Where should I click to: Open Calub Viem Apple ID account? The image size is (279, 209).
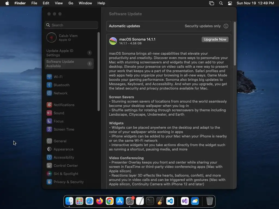tap(69, 38)
